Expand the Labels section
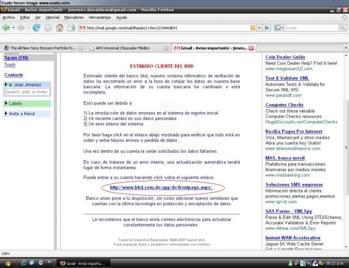This screenshot has width=349, height=268. click(6, 103)
